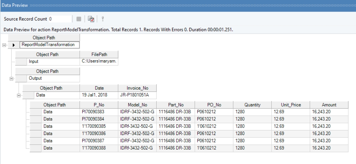
Task: Select the C:\Users\maryam. file path cell
Action: tap(99, 61)
